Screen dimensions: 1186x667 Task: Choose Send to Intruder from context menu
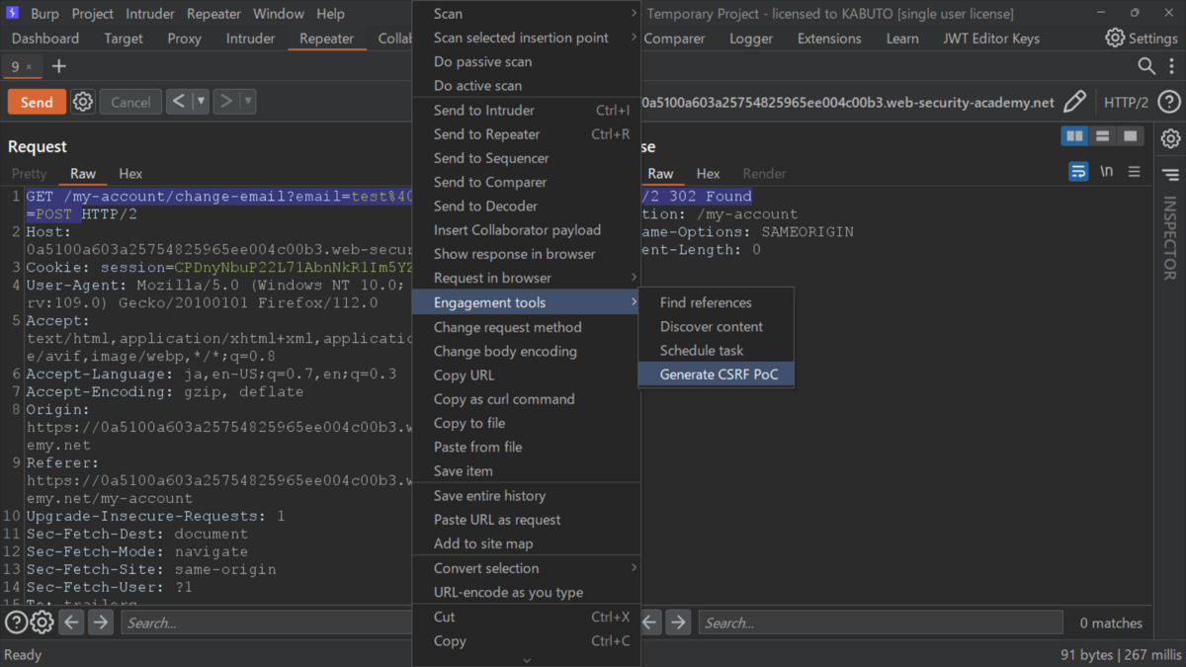527,110
